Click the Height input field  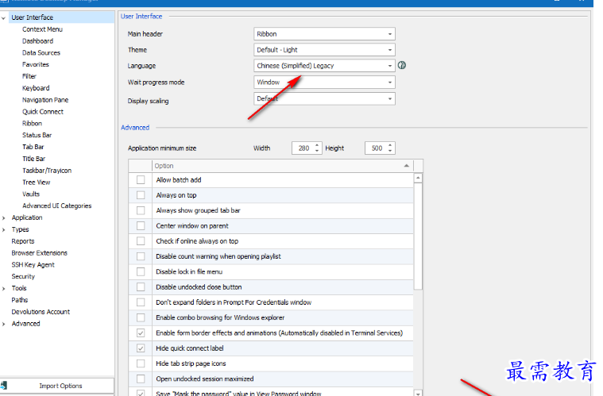376,148
